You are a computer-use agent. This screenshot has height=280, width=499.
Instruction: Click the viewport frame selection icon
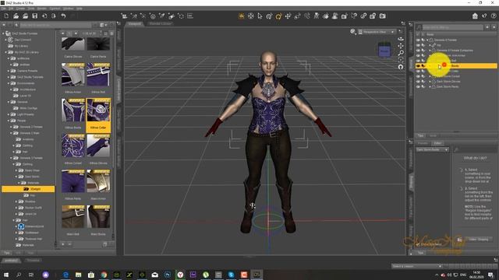point(401,60)
